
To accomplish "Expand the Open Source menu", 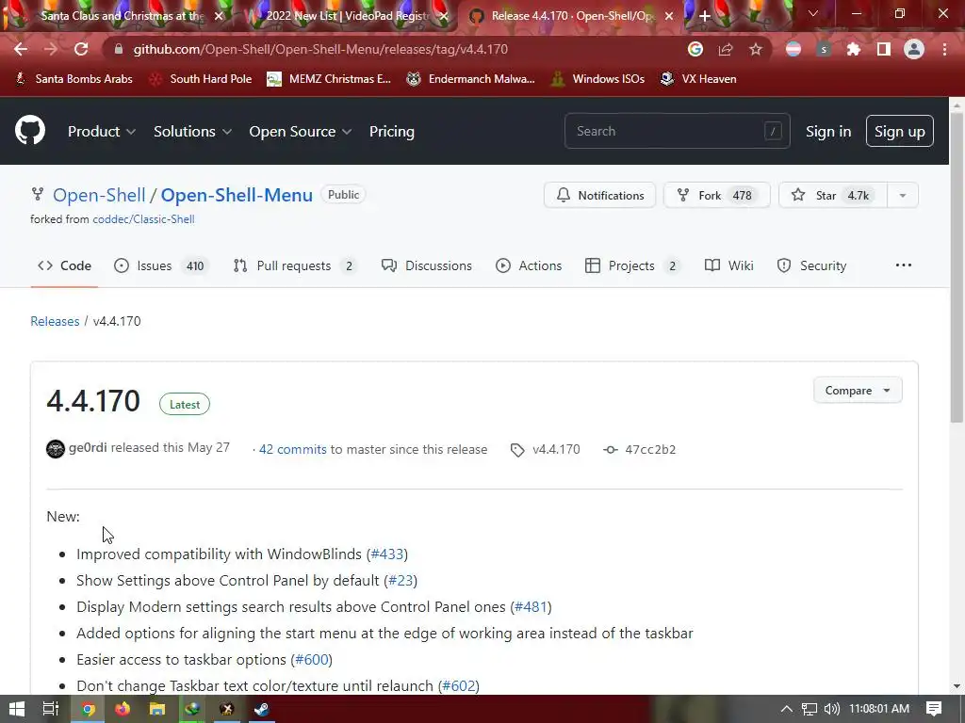I will tap(301, 132).
